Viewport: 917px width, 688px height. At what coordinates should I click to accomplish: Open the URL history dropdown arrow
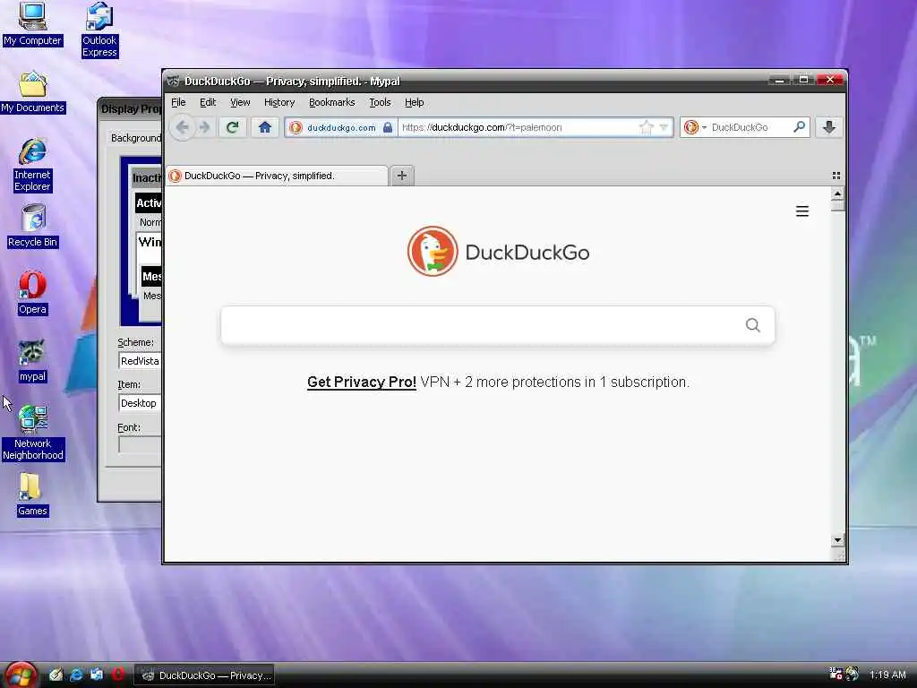click(664, 127)
